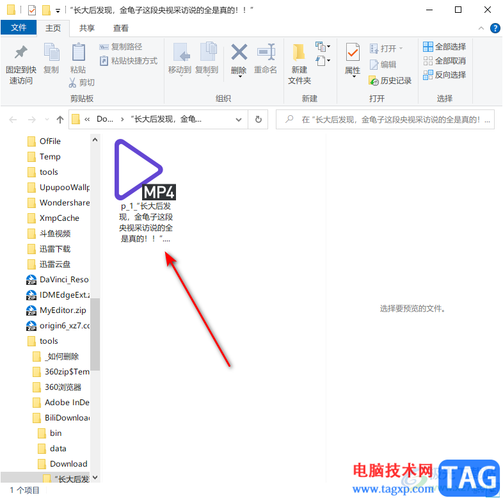This screenshot has width=503, height=498.
Task: Click quick access toolbar new folder icon
Action: pos(46,10)
